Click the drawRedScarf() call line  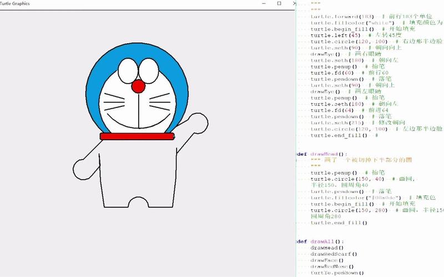click(334, 254)
